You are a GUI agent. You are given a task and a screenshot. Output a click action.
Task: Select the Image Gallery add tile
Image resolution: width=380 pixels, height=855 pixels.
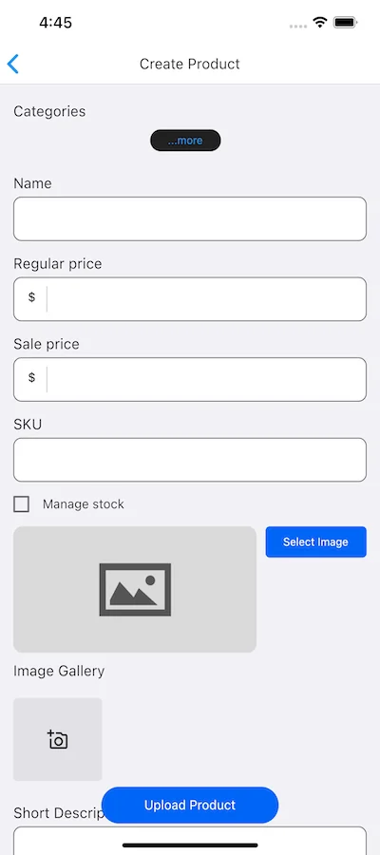pyautogui.click(x=58, y=739)
